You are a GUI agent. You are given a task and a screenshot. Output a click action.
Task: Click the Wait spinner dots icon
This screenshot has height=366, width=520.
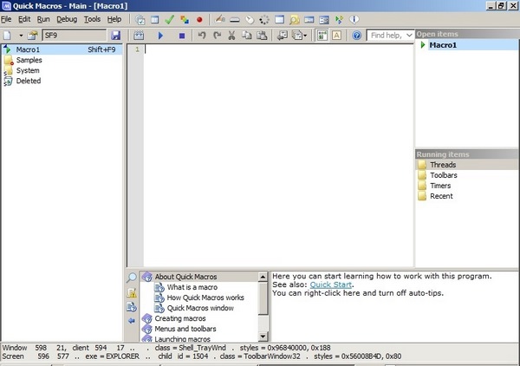(x=264, y=20)
